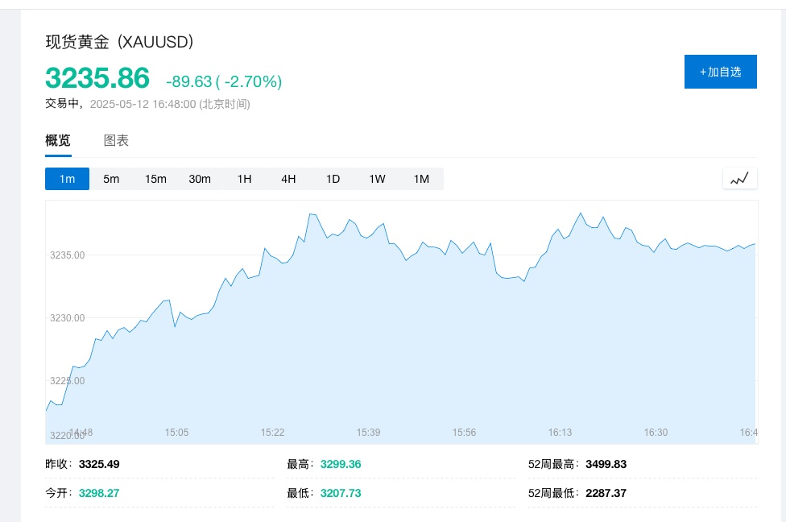
Task: Click the 3235.86 current price
Action: [97, 78]
